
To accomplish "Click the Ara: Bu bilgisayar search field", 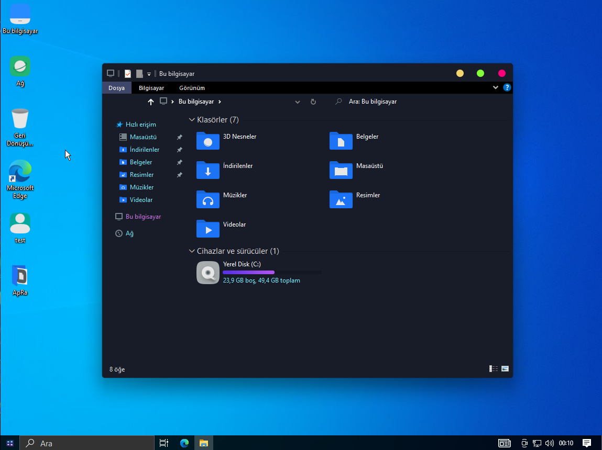I will [x=420, y=102].
